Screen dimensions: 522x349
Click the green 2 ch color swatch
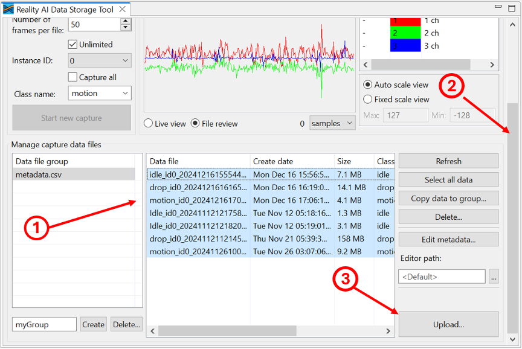[x=405, y=33]
